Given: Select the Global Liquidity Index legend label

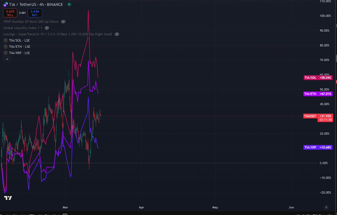Looking at the screenshot, I should [x=23, y=28].
